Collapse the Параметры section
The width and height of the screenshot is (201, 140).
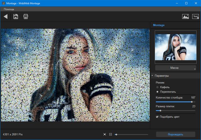pyautogui.click(x=152, y=76)
